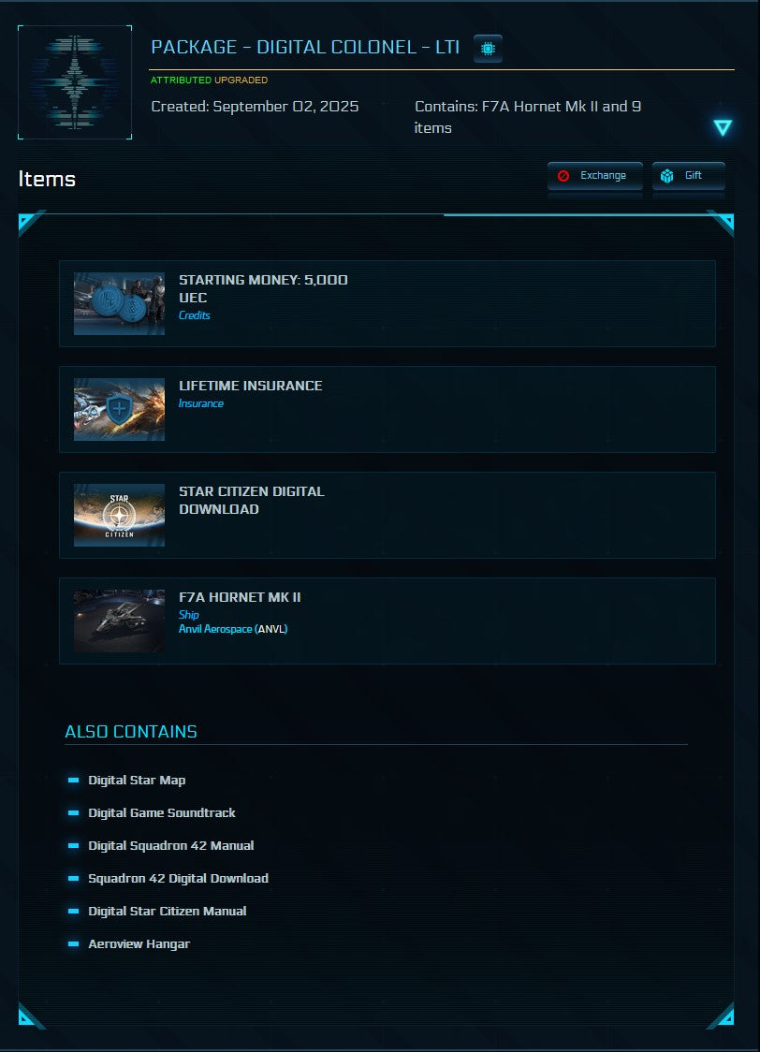Click the Exchange button
Image resolution: width=760 pixels, height=1052 pixels.
pyautogui.click(x=595, y=175)
